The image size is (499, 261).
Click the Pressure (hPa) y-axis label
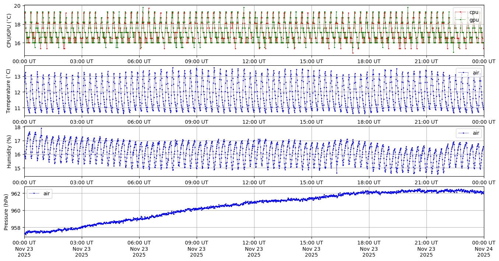point(6,211)
